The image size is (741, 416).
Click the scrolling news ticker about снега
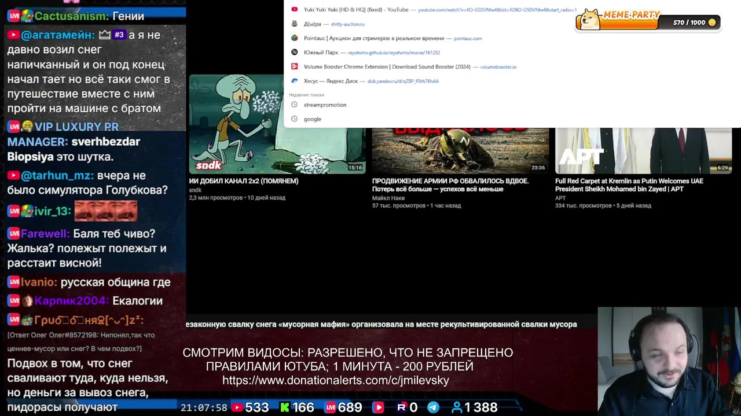(x=381, y=324)
